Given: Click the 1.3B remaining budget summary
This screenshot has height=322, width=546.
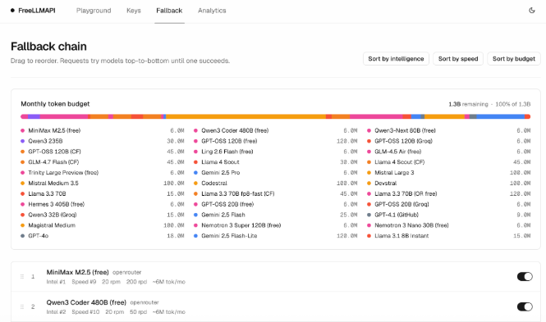Looking at the screenshot, I should tap(489, 104).
